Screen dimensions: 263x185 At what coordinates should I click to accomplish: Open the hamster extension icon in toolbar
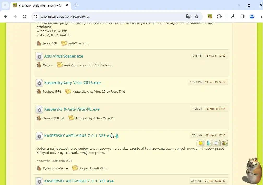[210, 16]
